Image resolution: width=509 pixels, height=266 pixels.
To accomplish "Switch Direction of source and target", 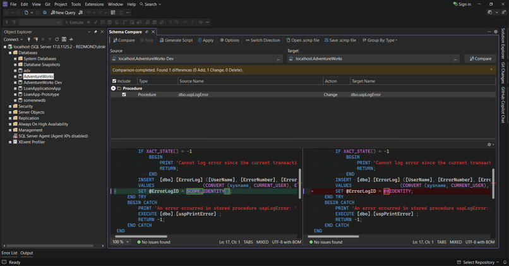I will (263, 40).
